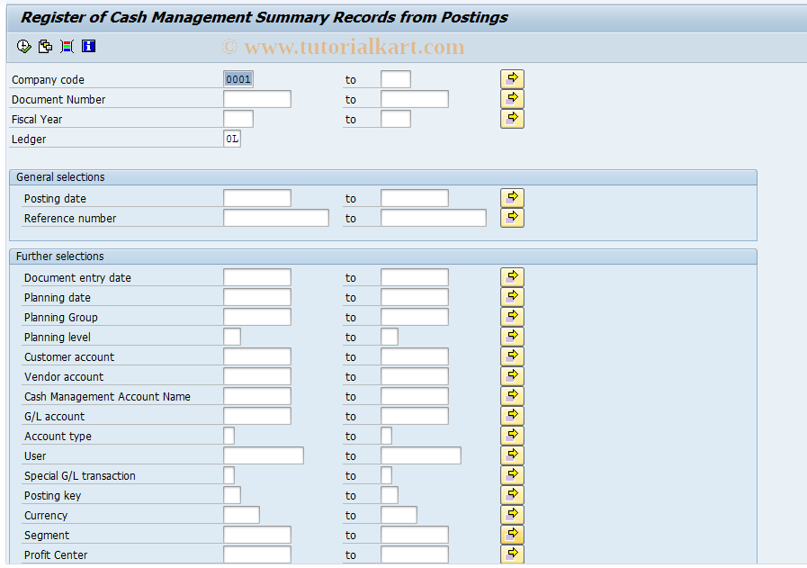
Task: Focus the Posting date from field
Action: pos(257,198)
